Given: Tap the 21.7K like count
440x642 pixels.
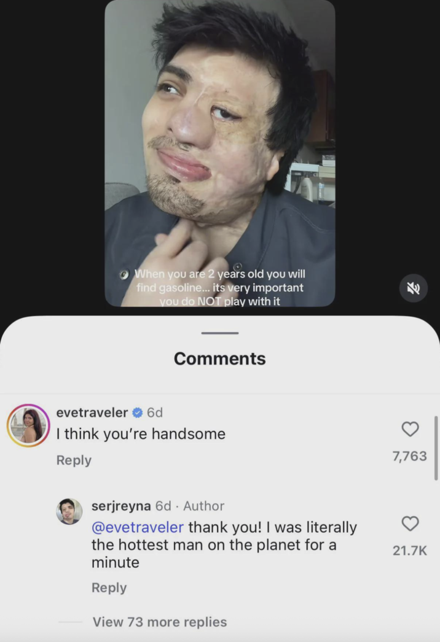Looking at the screenshot, I should point(409,551).
